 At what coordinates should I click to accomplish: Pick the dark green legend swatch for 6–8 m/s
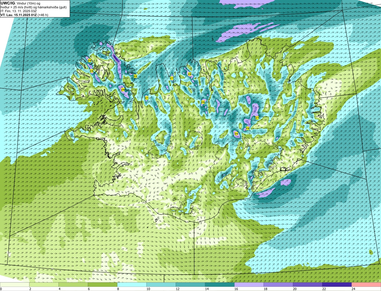(103, 284)
